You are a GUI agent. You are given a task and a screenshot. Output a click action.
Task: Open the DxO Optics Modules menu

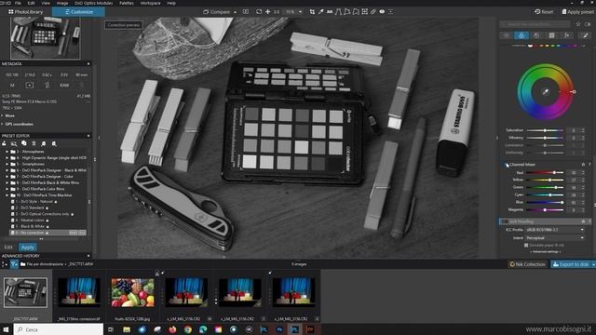click(x=93, y=3)
